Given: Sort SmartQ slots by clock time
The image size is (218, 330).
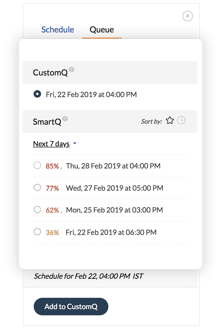Looking at the screenshot, I should pyautogui.click(x=181, y=120).
